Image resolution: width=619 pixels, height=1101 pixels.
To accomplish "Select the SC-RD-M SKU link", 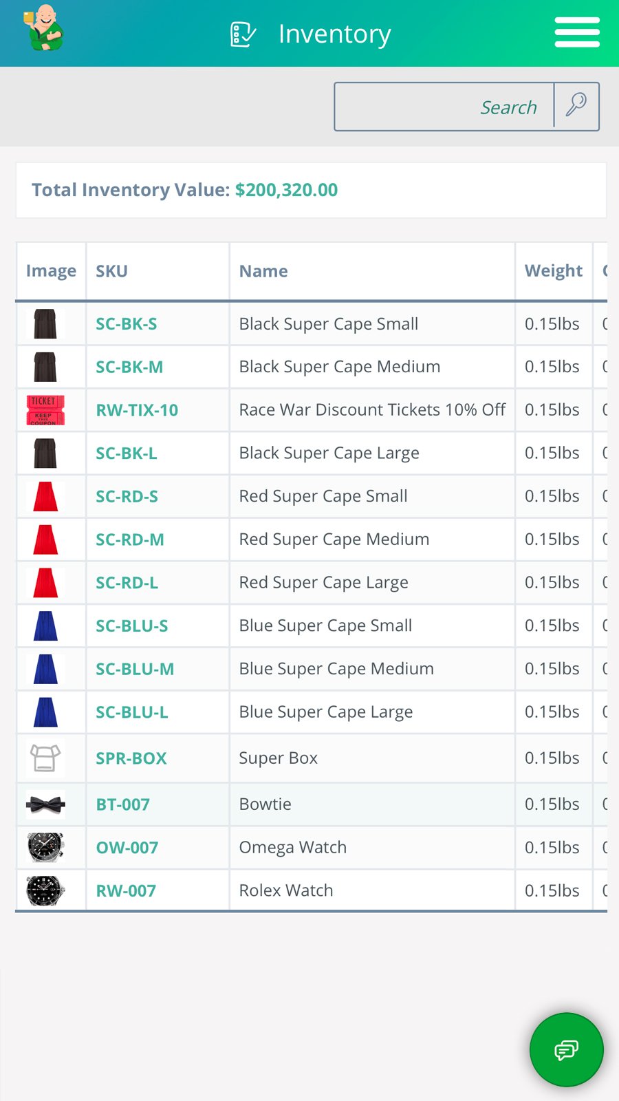I will (129, 539).
